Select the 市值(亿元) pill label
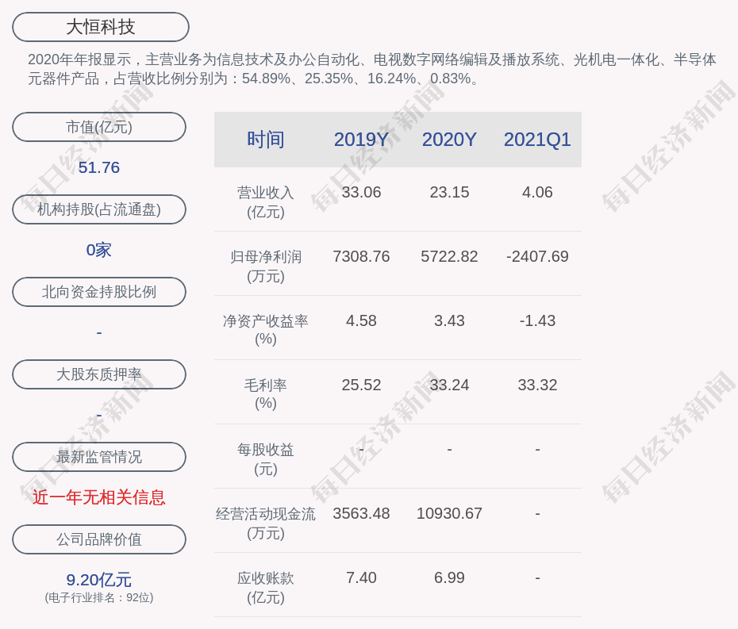 (99, 127)
